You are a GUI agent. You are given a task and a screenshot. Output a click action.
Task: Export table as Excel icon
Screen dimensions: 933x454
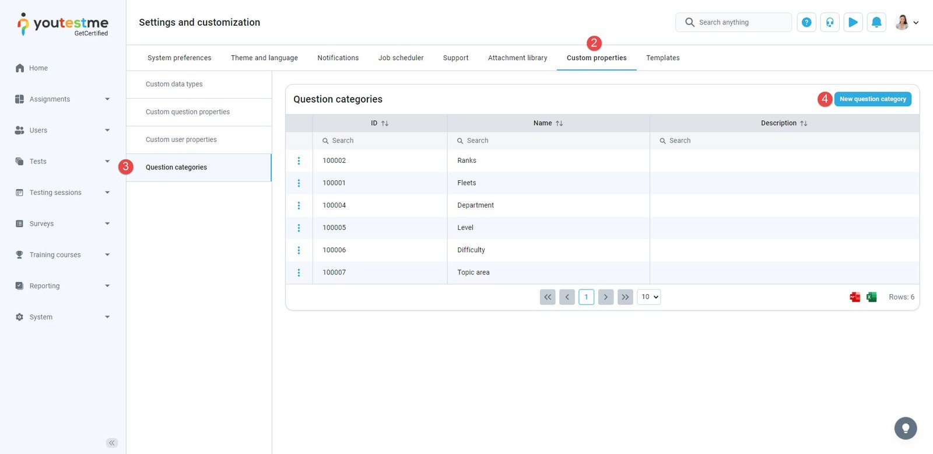[871, 297]
